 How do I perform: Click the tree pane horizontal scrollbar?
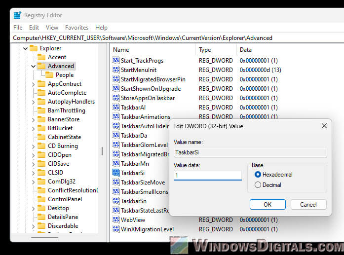click(45, 237)
